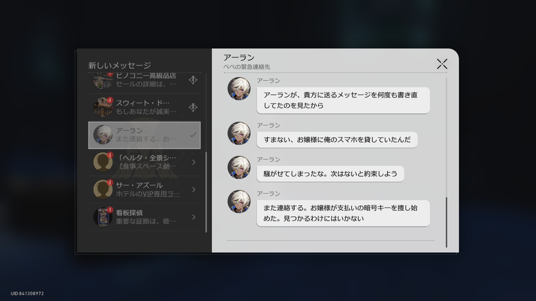Expand ヘルタ・全景 message via chevron arrow

(x=194, y=162)
